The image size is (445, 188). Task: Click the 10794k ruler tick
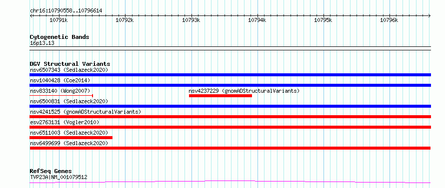(257, 20)
